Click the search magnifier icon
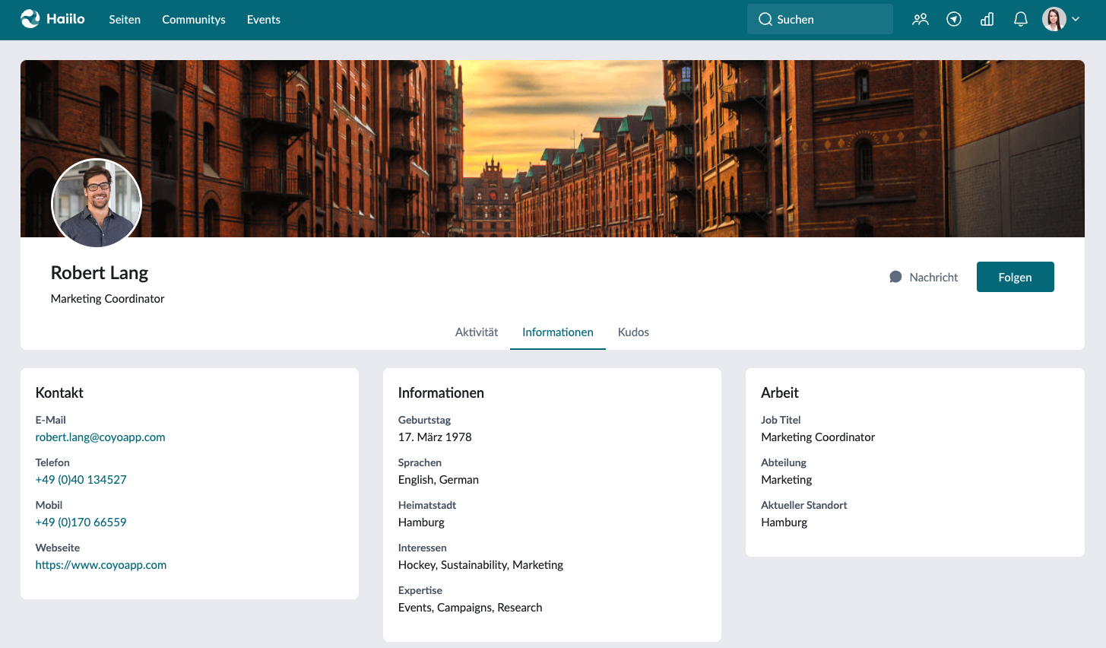 (x=765, y=20)
